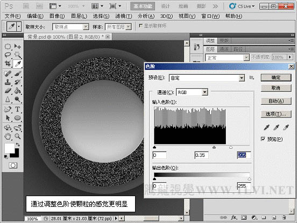Open the 文件(F) menu
The image size is (297, 223).
pyautogui.click(x=12, y=16)
